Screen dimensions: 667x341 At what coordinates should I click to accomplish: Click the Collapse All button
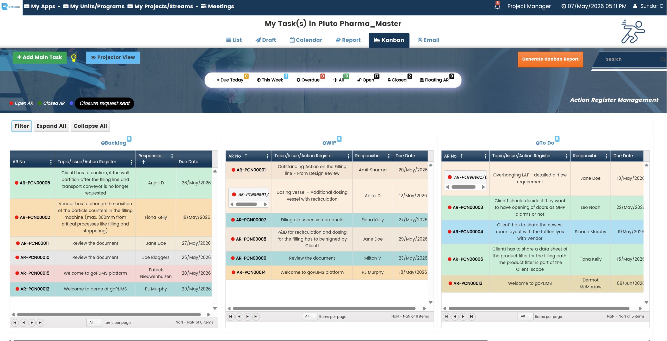point(90,126)
